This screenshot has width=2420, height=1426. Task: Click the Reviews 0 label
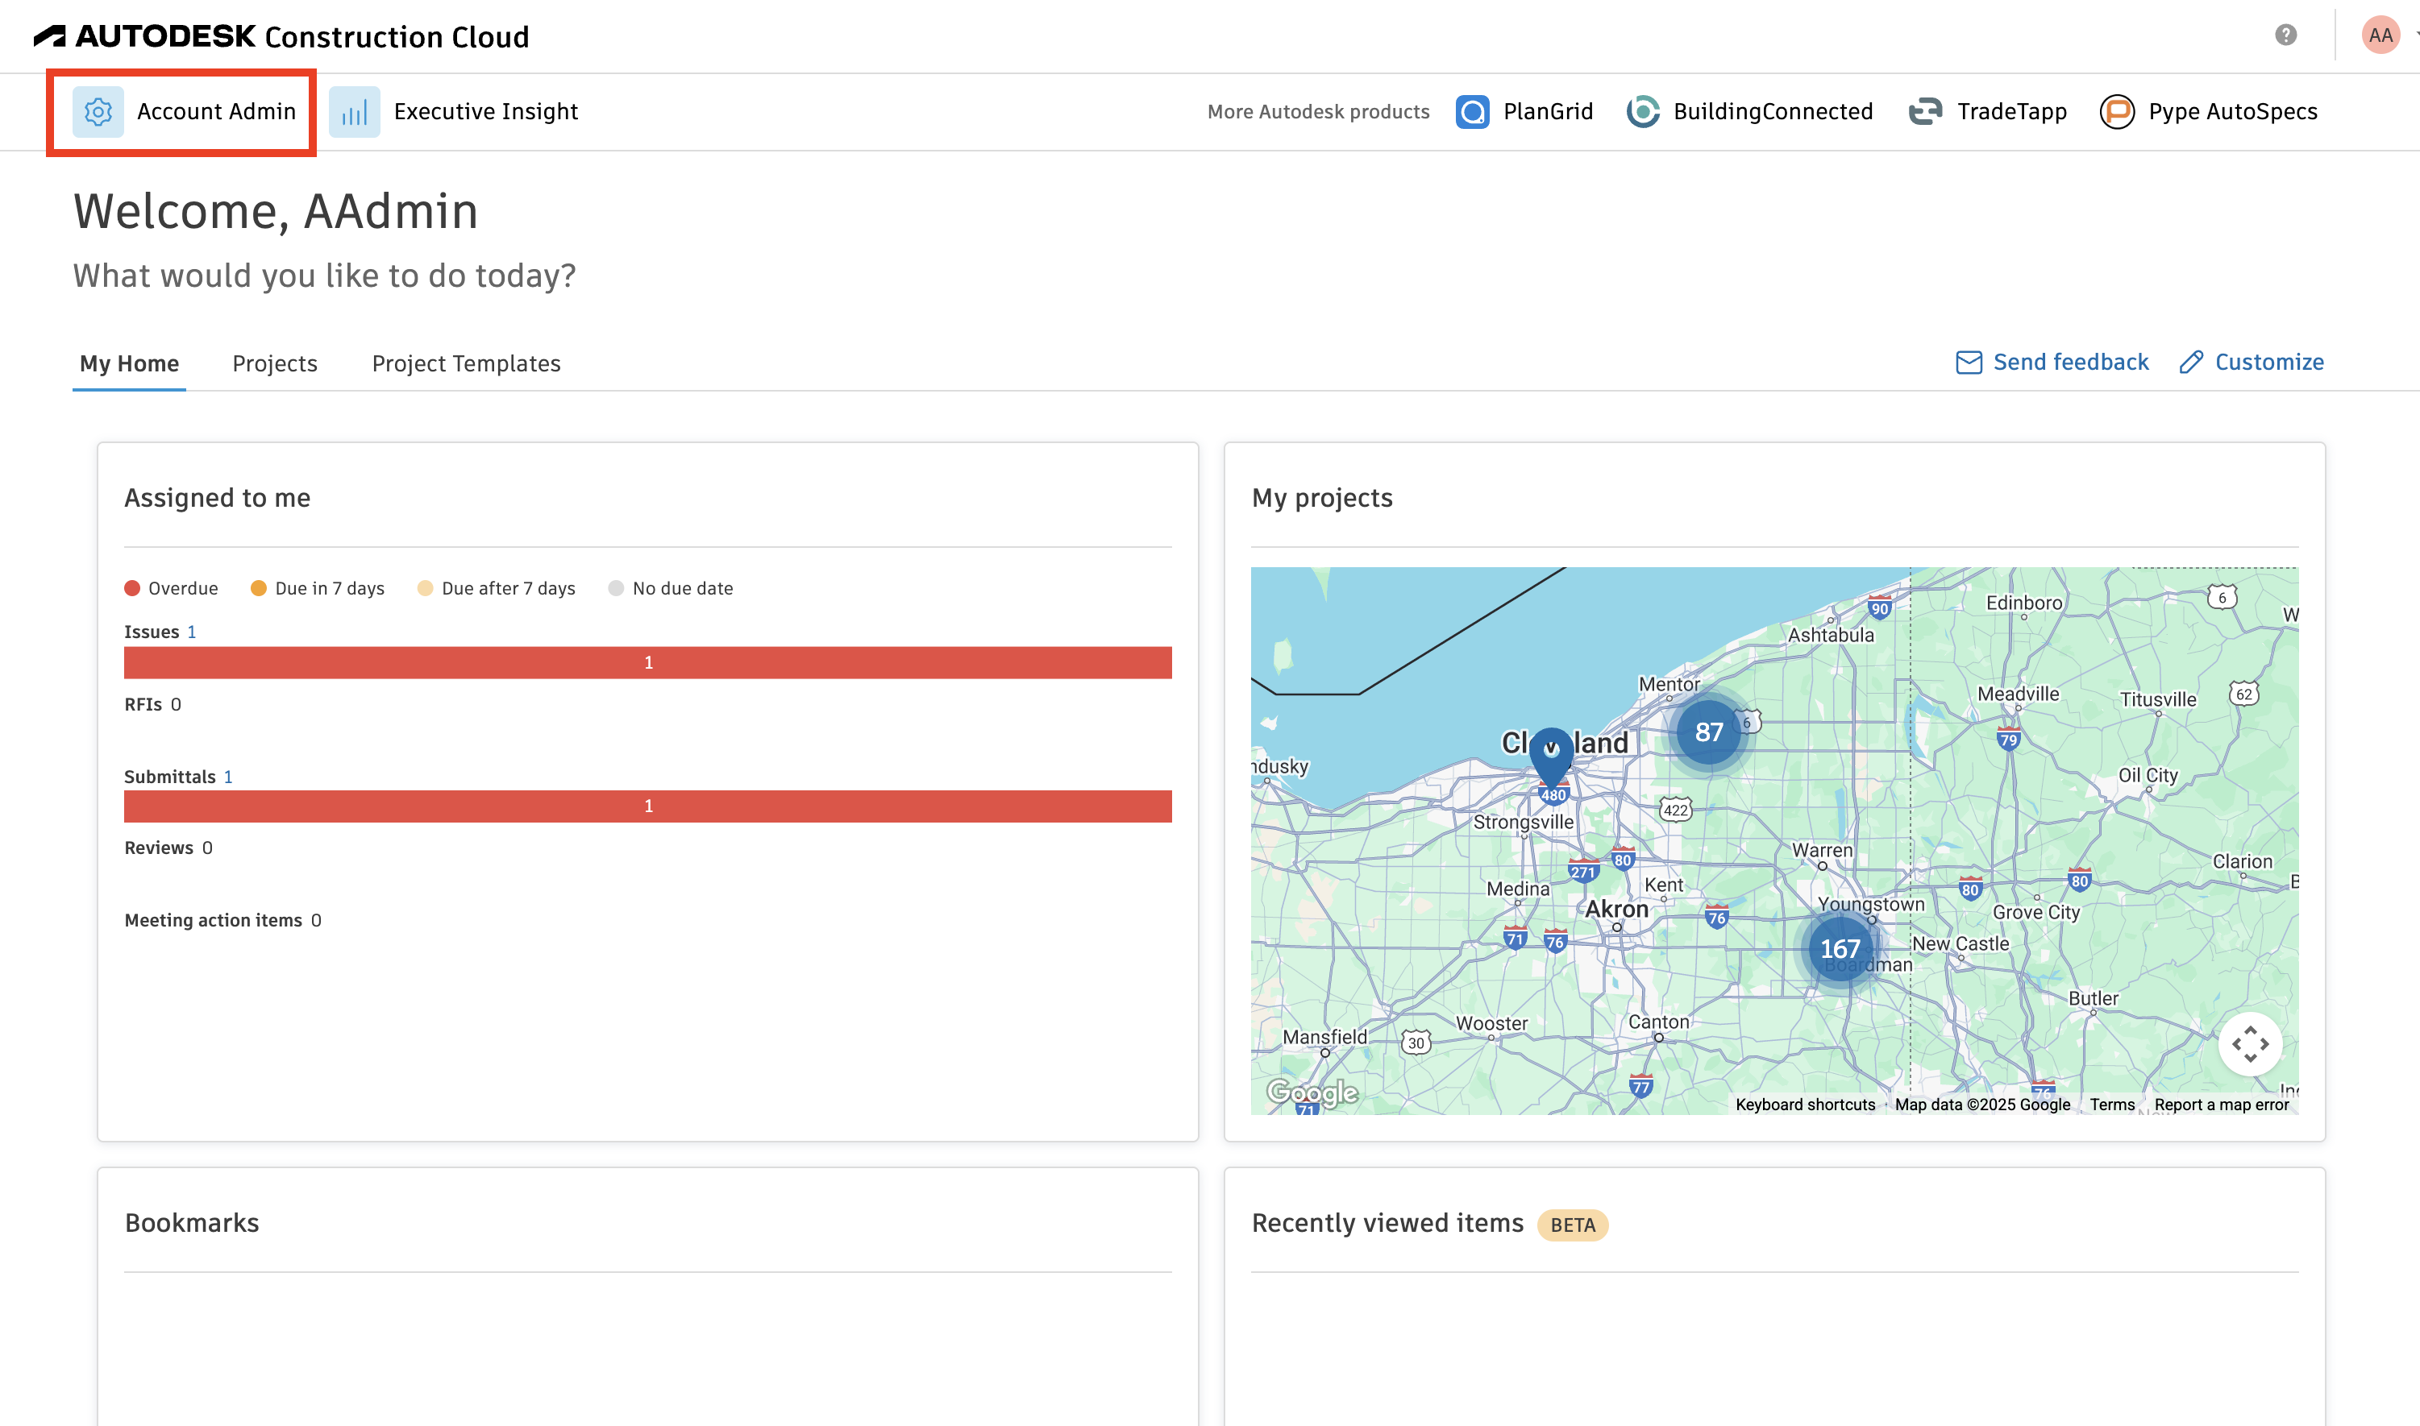[168, 848]
